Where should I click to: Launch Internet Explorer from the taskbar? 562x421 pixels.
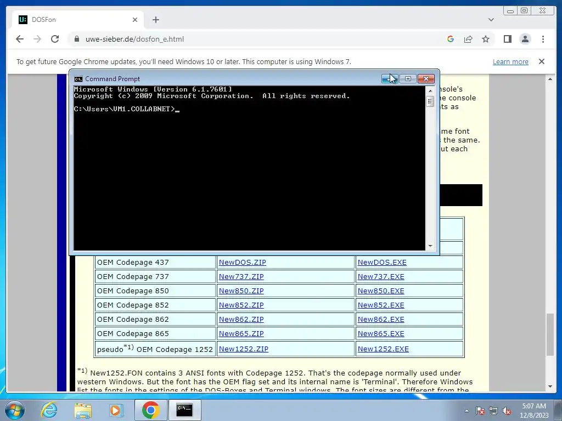click(49, 410)
